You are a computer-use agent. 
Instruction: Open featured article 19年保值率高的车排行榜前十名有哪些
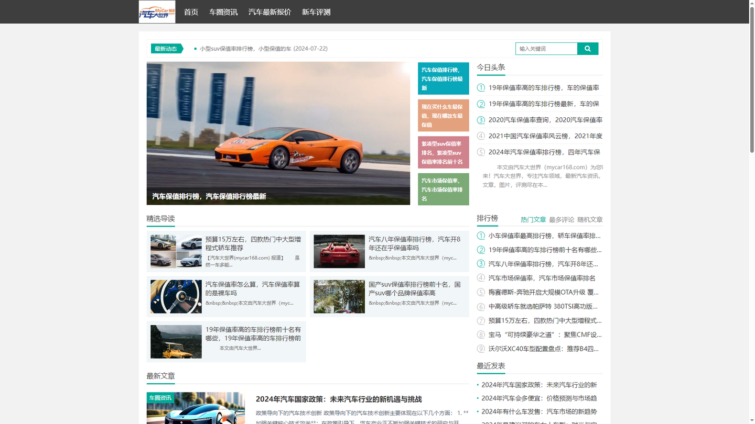click(253, 333)
